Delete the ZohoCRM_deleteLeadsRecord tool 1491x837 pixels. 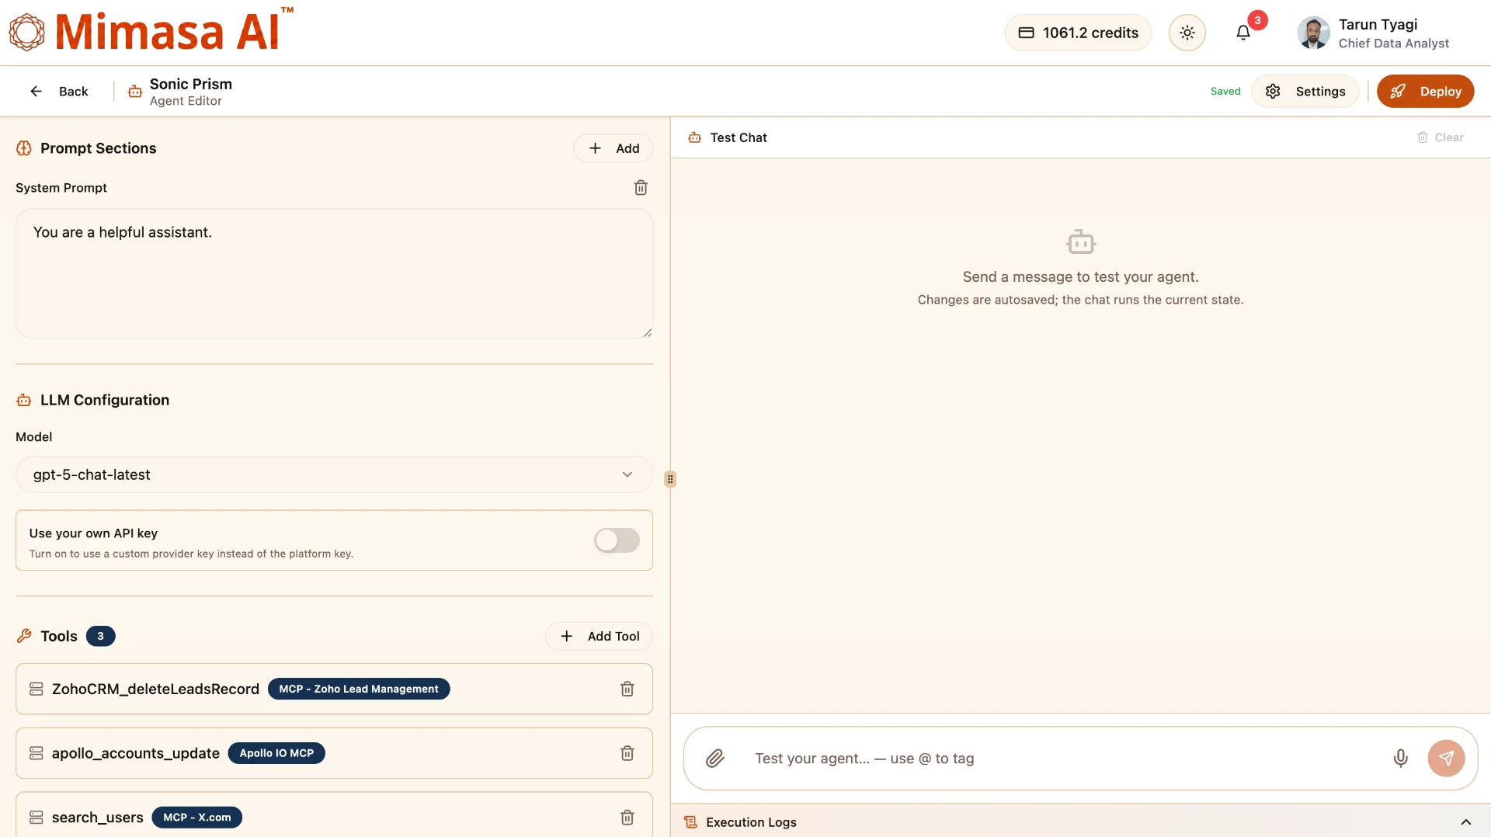[x=627, y=689]
